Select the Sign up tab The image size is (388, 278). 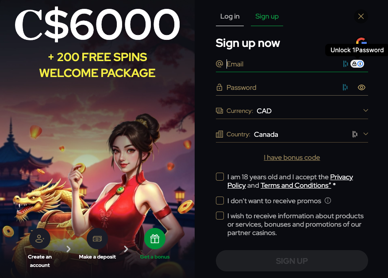pos(267,16)
